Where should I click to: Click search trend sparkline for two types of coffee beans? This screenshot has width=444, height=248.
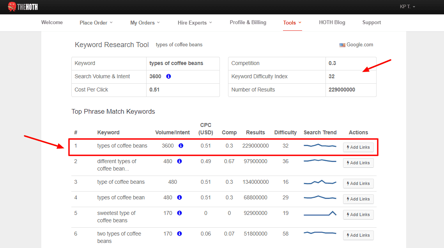coord(320,233)
